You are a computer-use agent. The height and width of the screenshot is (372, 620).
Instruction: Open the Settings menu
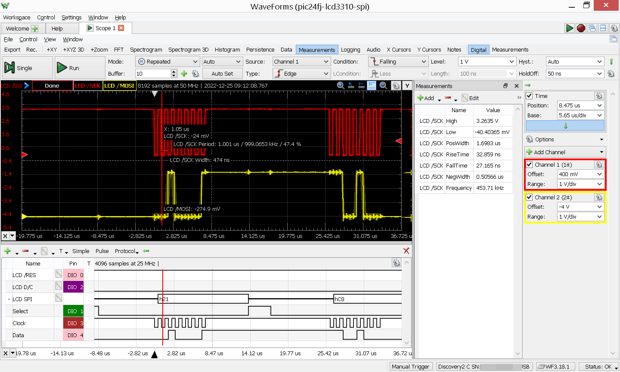(71, 18)
